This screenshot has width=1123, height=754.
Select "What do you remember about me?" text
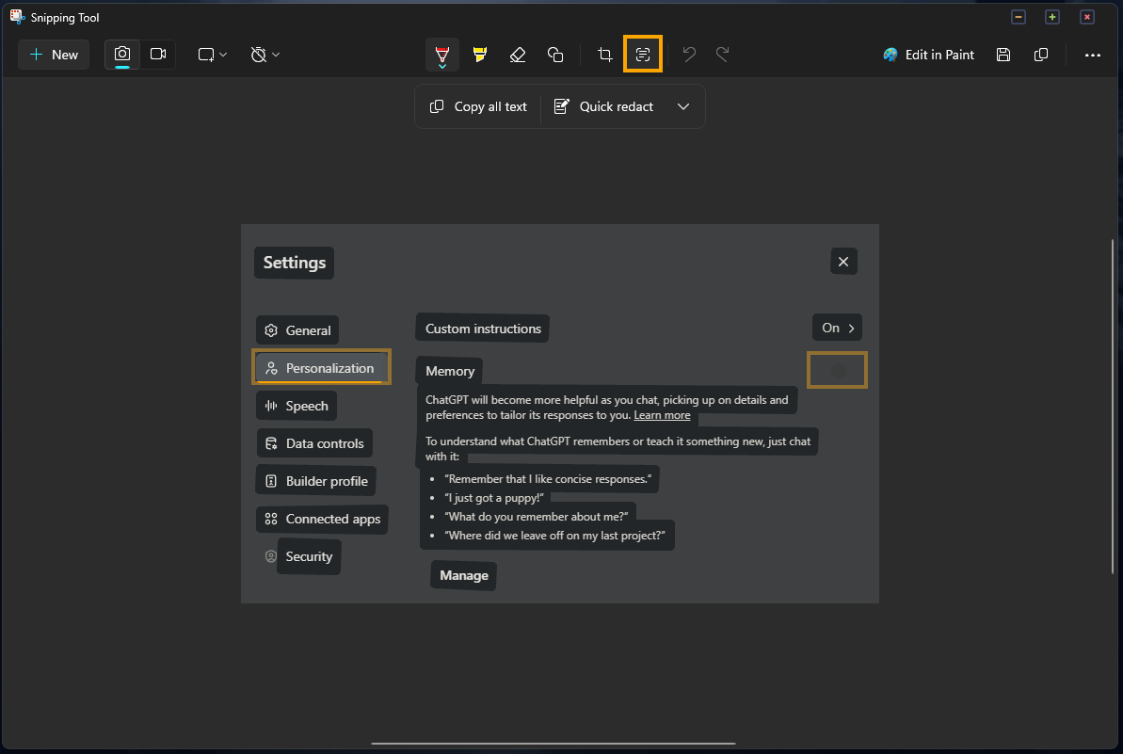point(537,516)
